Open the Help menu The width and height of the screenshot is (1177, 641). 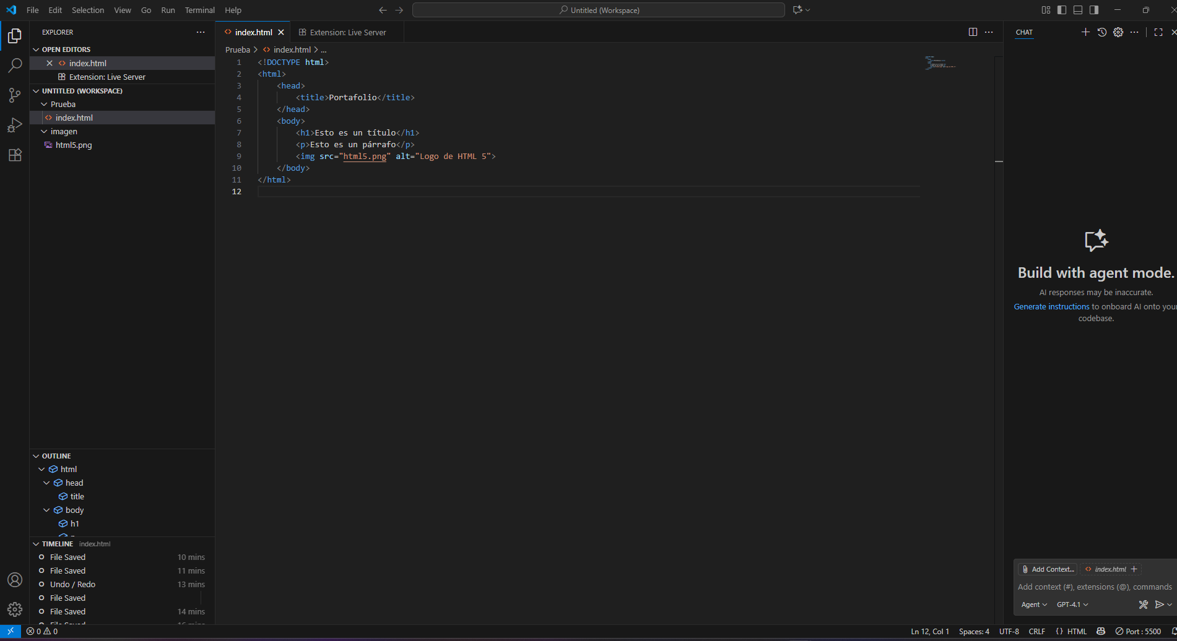[x=233, y=10]
